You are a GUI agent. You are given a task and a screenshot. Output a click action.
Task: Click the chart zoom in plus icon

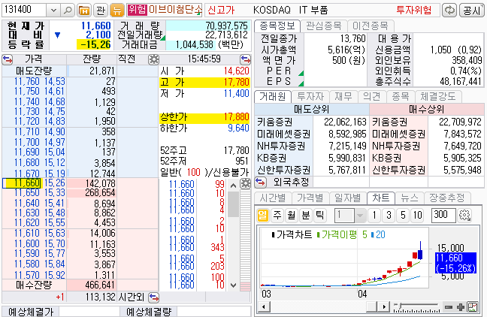(x=461, y=307)
